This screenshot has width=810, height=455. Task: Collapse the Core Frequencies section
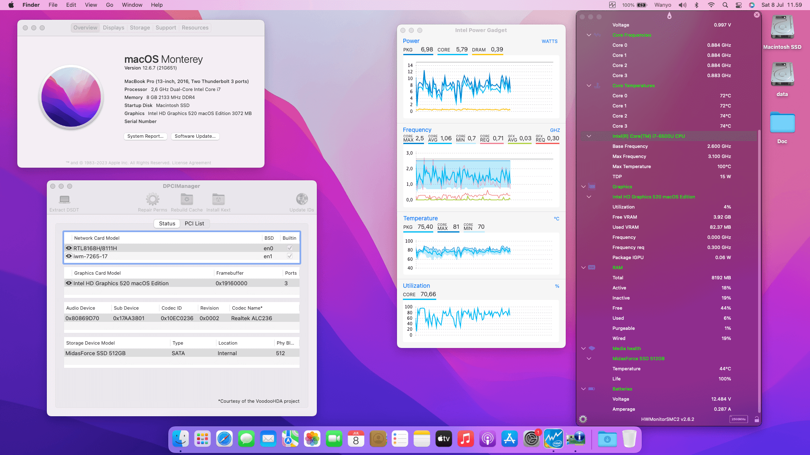[589, 35]
